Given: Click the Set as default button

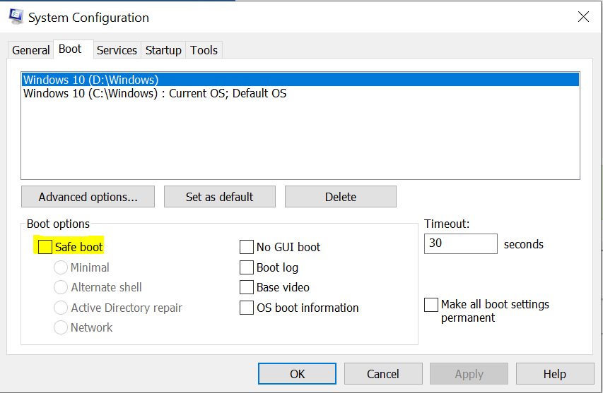Looking at the screenshot, I should tap(219, 197).
